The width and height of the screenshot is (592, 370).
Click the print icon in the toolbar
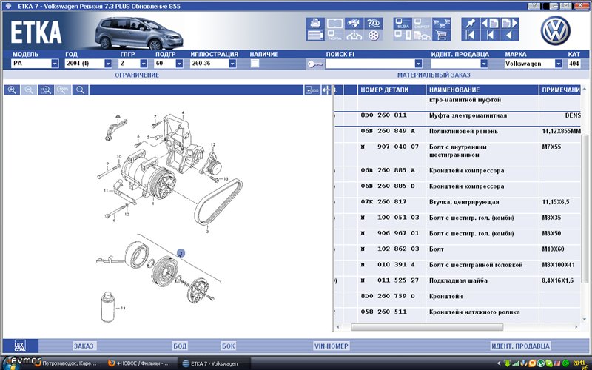[315, 24]
